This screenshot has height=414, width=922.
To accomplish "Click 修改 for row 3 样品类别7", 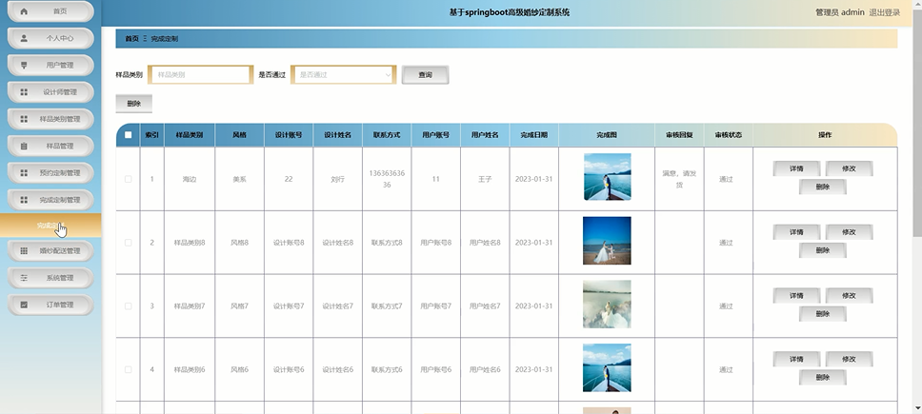I will (849, 295).
